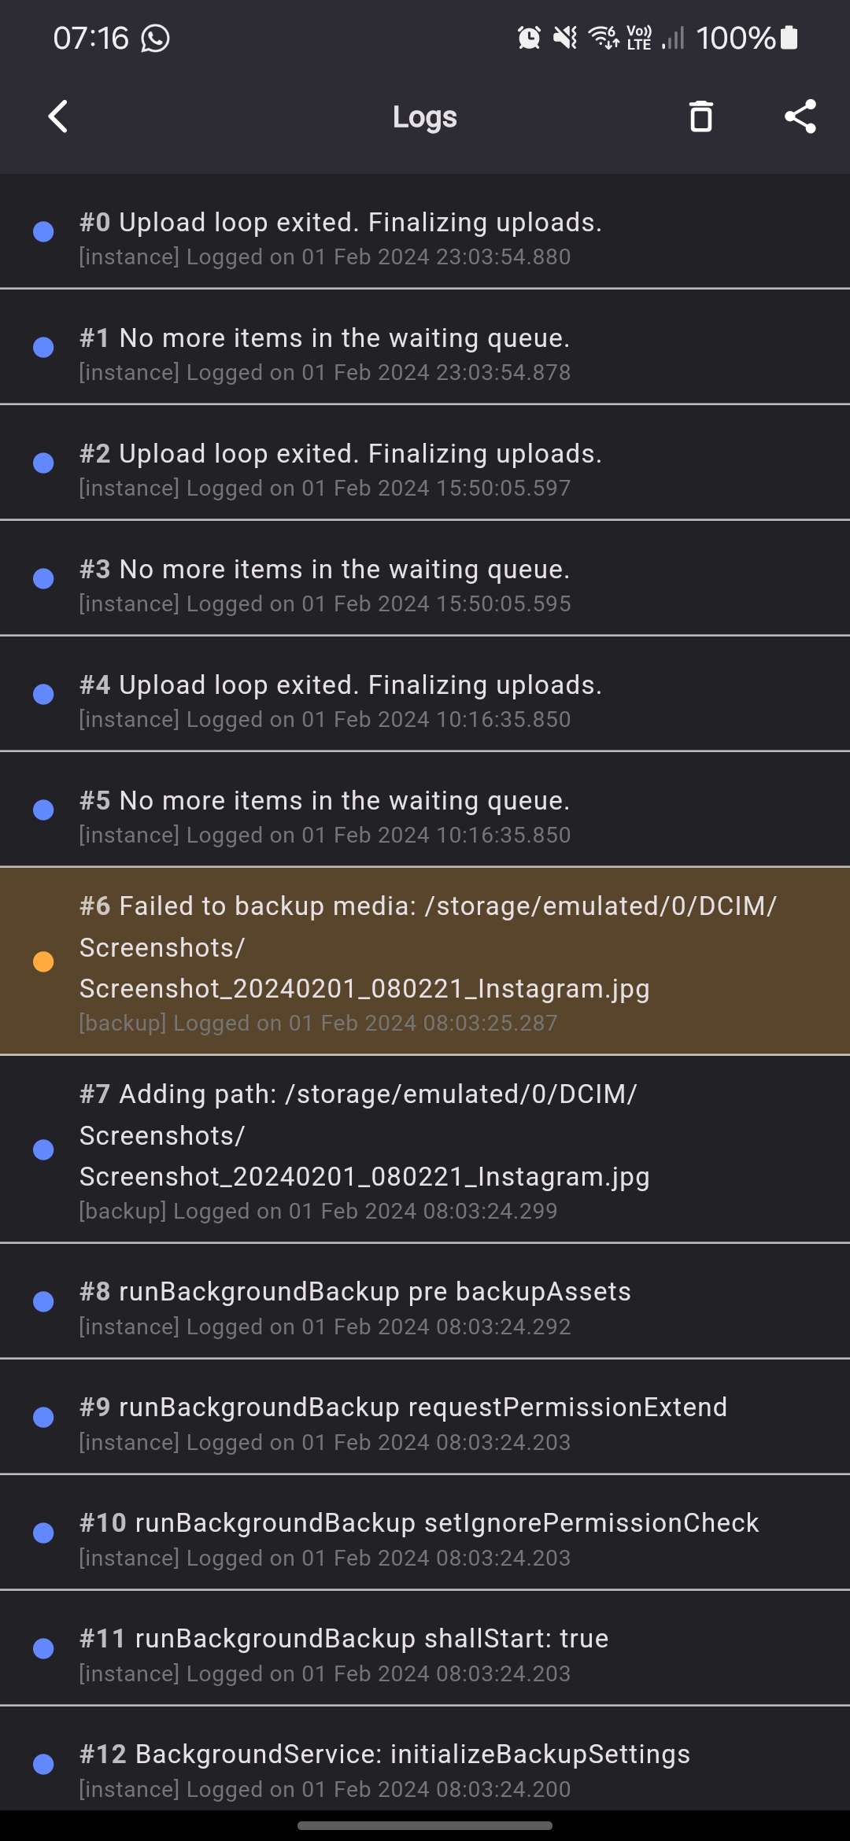Tap the WhatsApp notification icon in status bar
The height and width of the screenshot is (1841, 850).
pyautogui.click(x=155, y=38)
